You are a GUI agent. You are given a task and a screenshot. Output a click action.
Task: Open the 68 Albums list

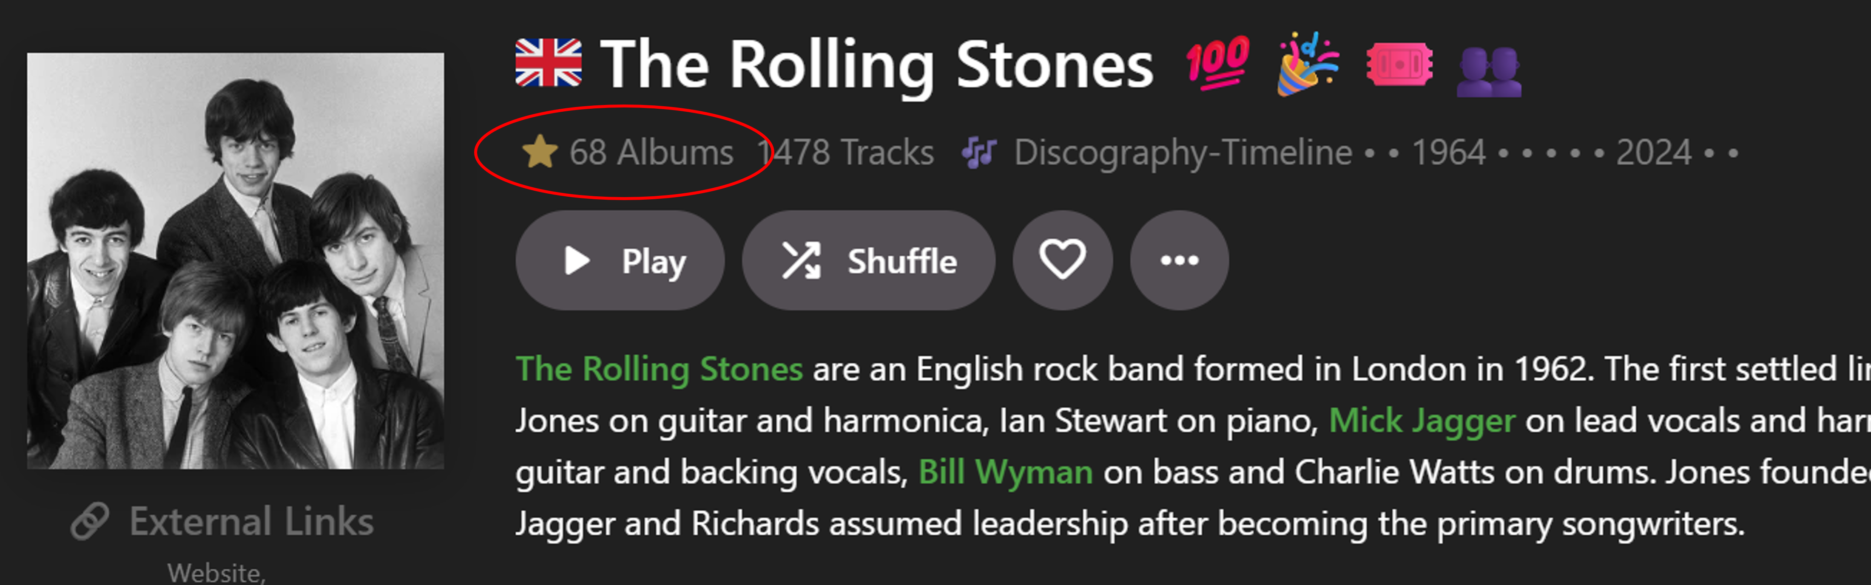(x=651, y=153)
